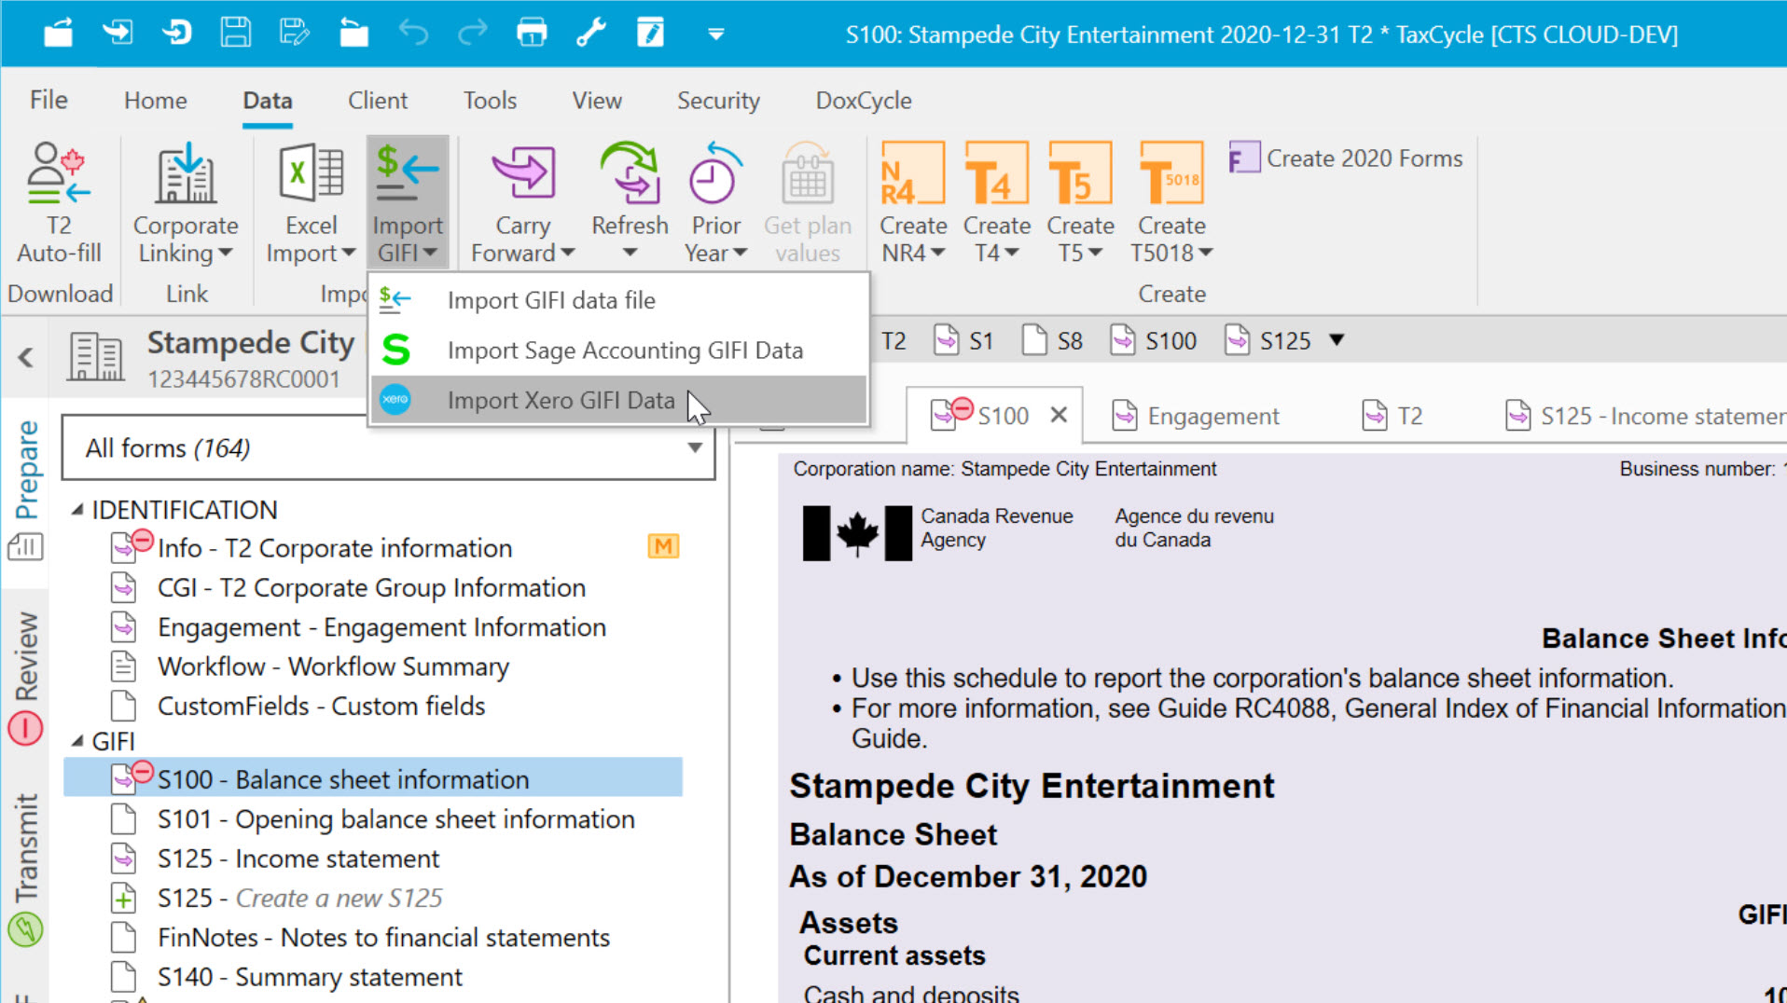
Task: Open Info - T2 Corporate information form
Action: (x=335, y=548)
